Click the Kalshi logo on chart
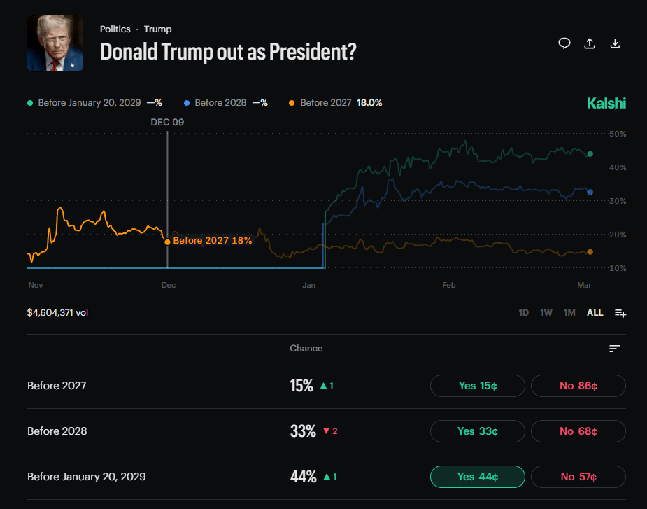 (x=606, y=104)
